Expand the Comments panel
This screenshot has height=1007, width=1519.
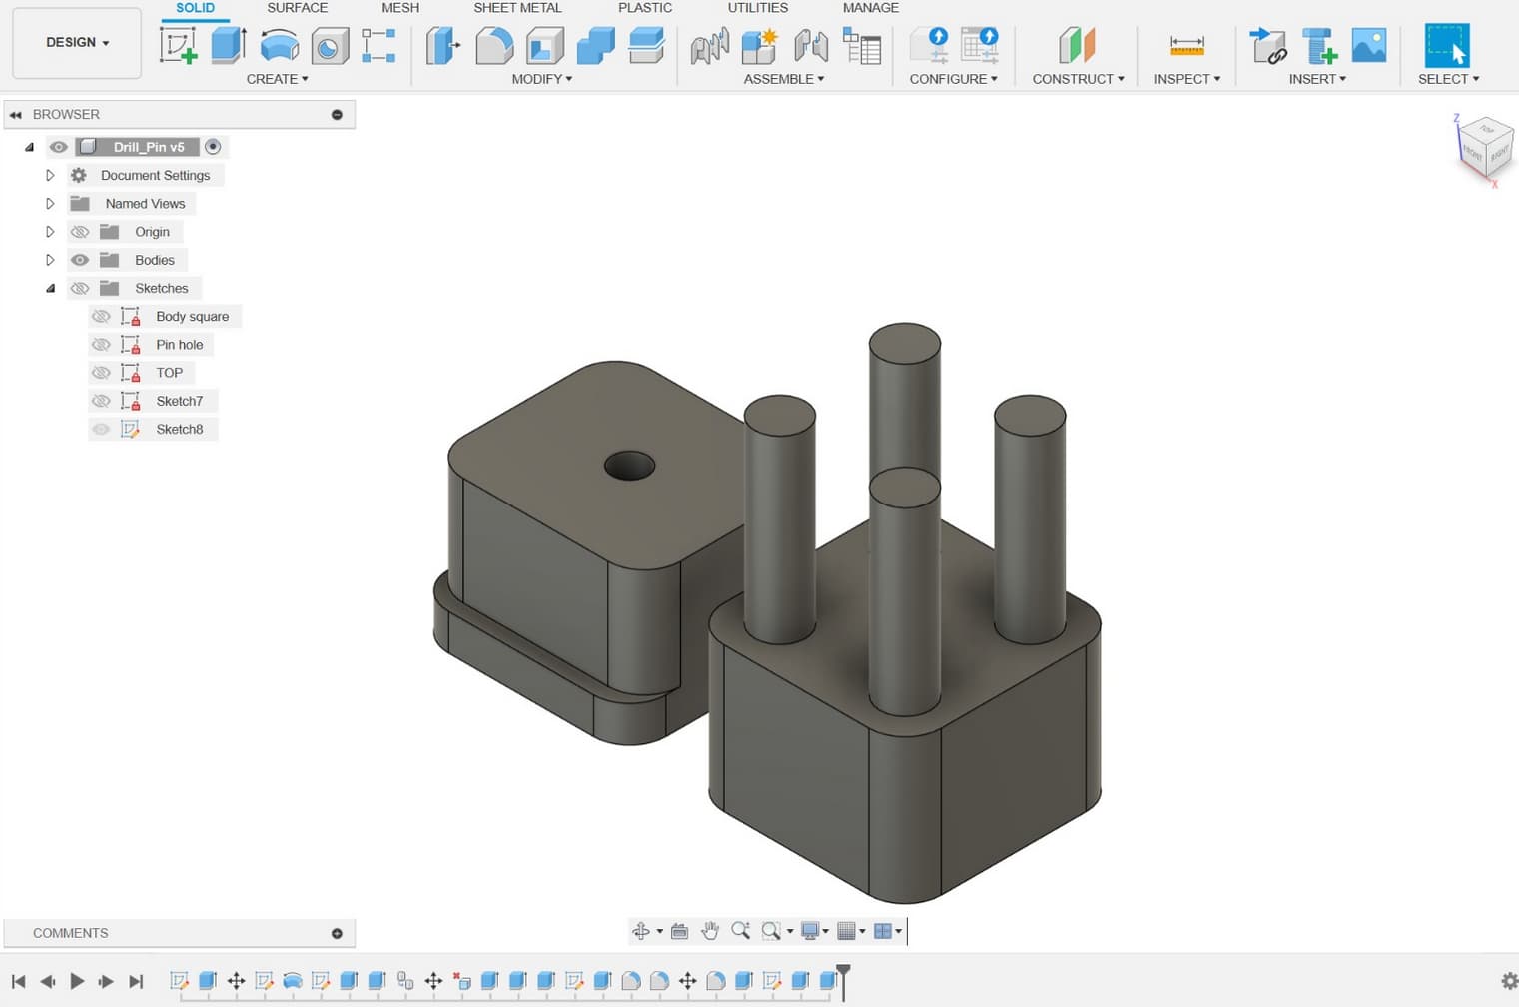(337, 934)
